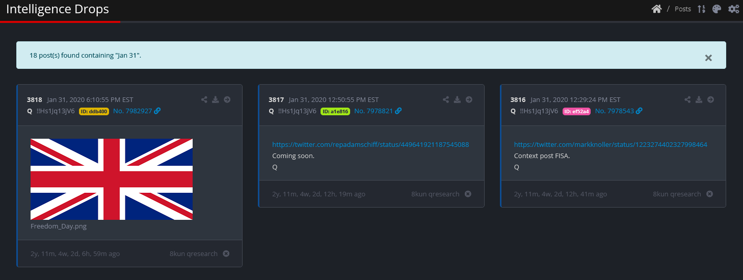This screenshot has height=280, width=743.
Task: Share post 3816
Action: pos(687,99)
